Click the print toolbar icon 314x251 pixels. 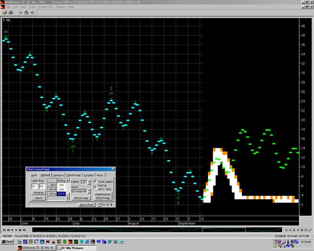point(11,12)
